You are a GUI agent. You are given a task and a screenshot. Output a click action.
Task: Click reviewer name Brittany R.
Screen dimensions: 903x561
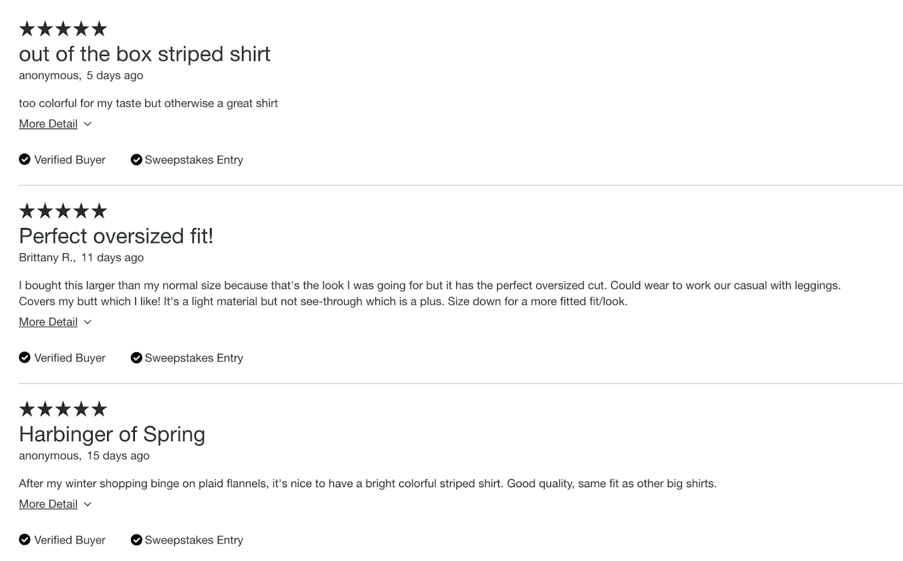tap(46, 258)
